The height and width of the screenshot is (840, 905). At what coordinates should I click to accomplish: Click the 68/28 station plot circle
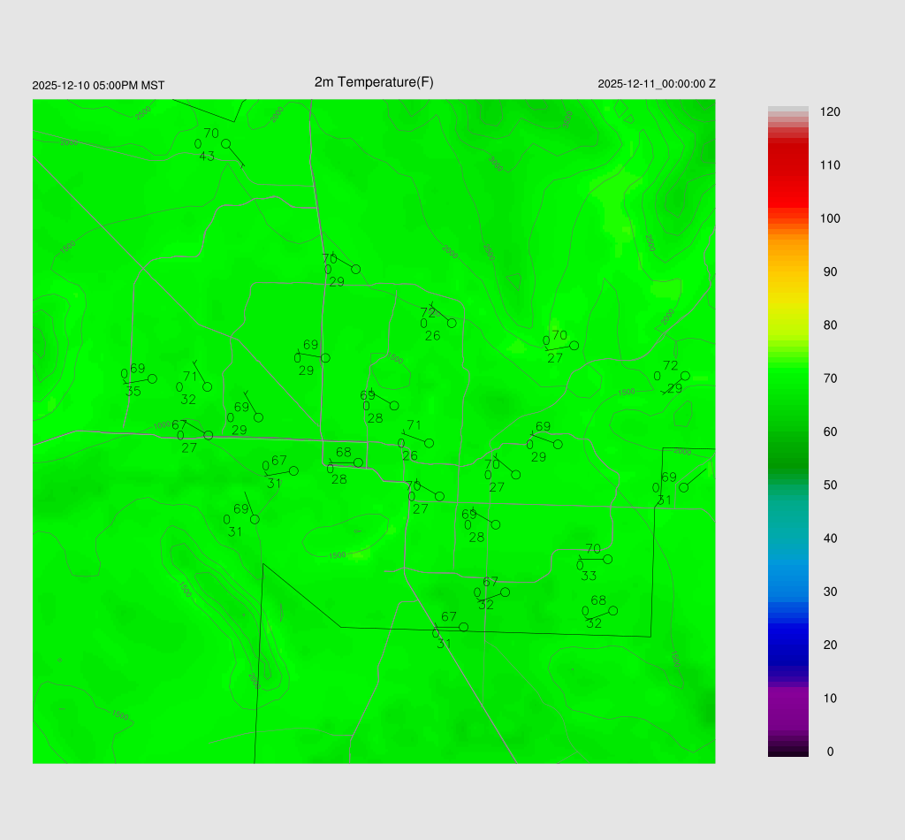[358, 462]
